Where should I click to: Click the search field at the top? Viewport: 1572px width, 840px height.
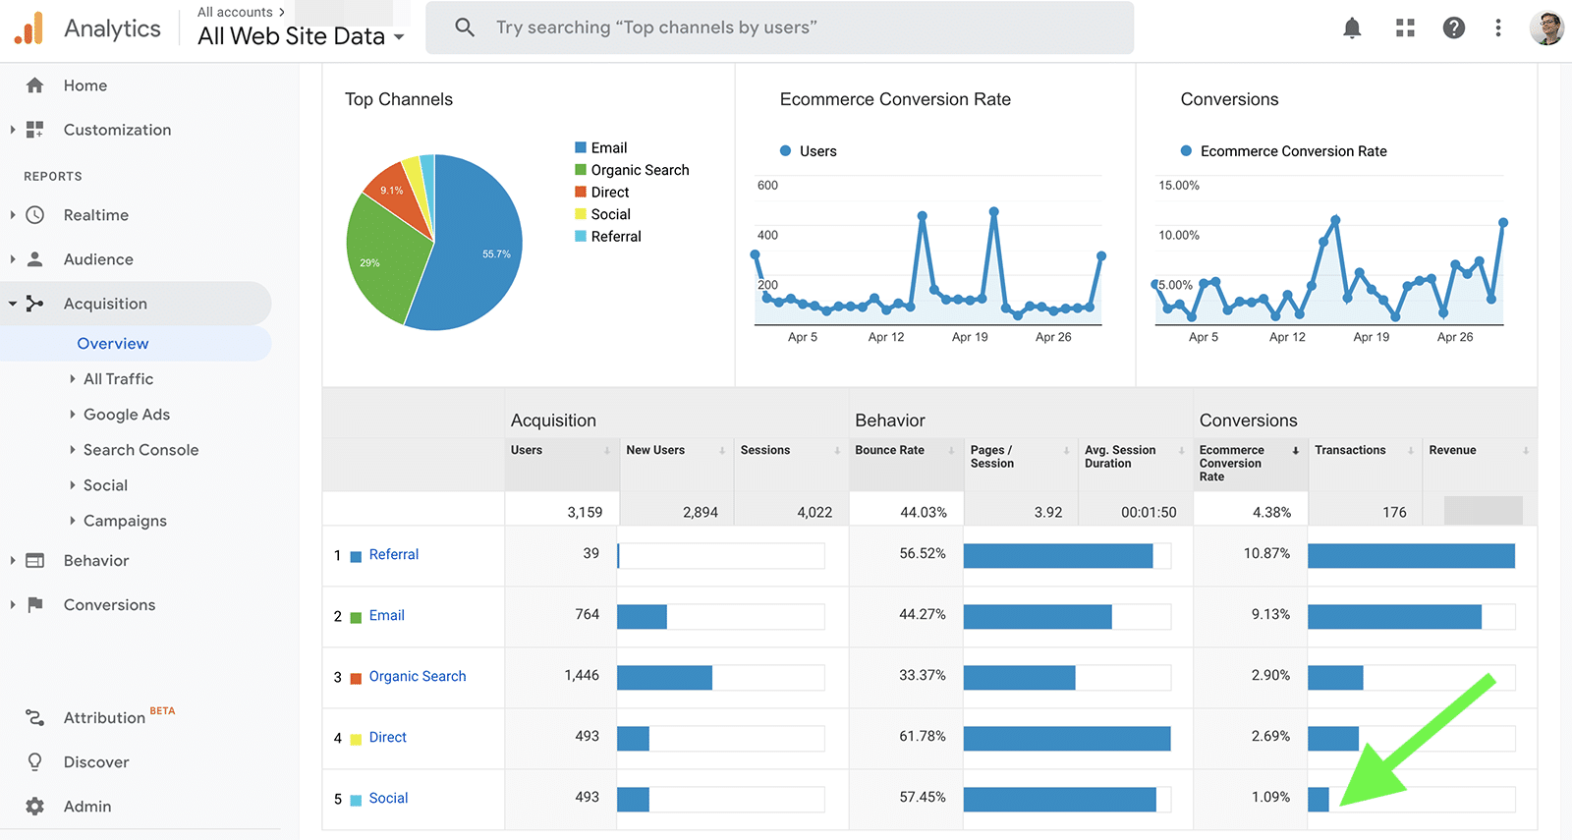tap(779, 28)
